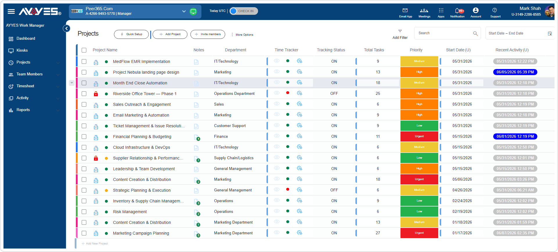Toggle the CHECK IN switch
Viewport: 558px width, 252px height.
tap(244, 11)
